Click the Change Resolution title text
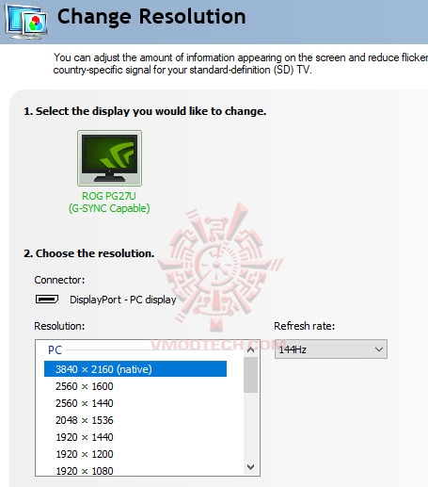Image resolution: width=428 pixels, height=487 pixels. click(151, 17)
